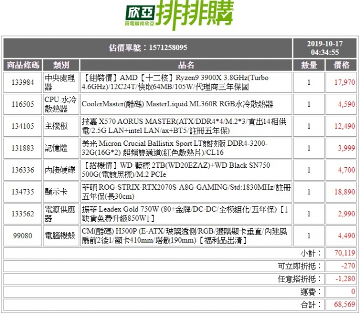Click the price 17,970
This screenshot has width=360, height=314.
[344, 82]
